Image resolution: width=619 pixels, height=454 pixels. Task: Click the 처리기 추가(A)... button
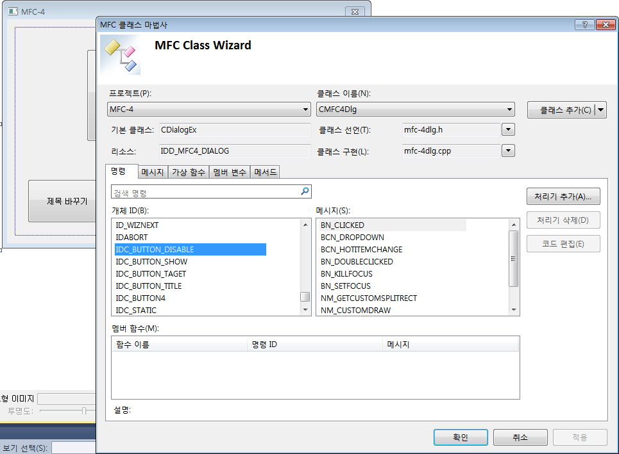pos(563,196)
